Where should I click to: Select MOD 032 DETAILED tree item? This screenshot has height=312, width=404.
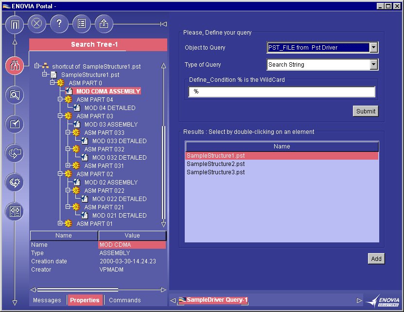point(119,157)
